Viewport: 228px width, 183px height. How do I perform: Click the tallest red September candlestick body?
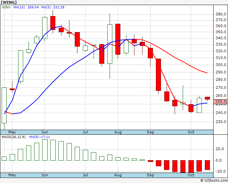159,75
